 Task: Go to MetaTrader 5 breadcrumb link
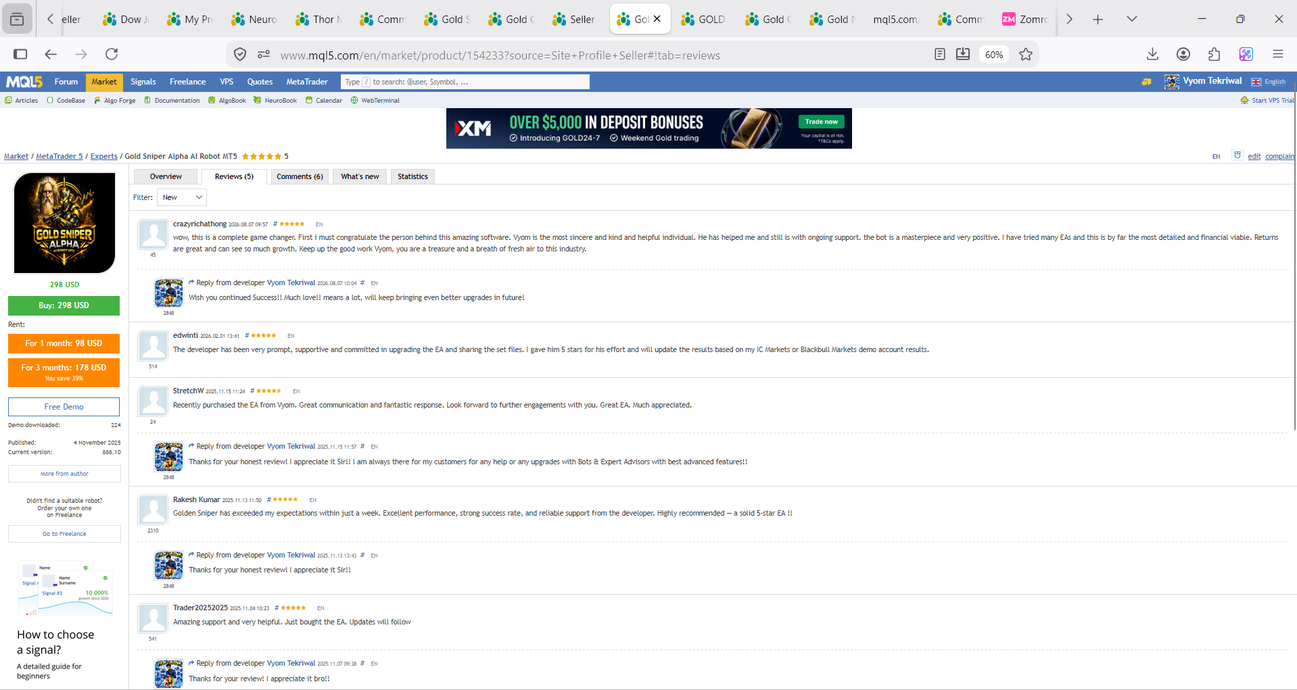[60, 156]
